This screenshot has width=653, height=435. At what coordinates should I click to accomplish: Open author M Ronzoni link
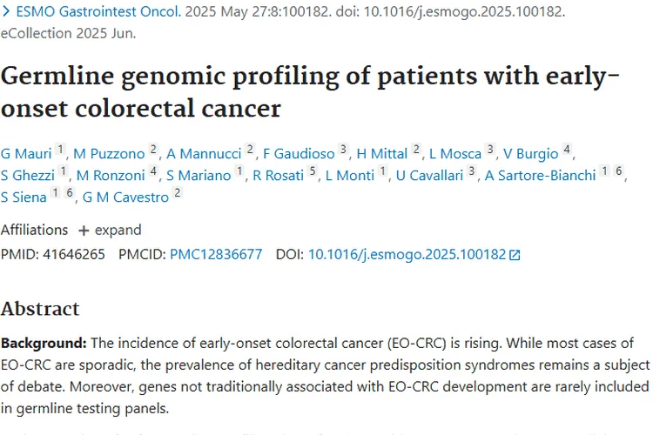click(111, 176)
